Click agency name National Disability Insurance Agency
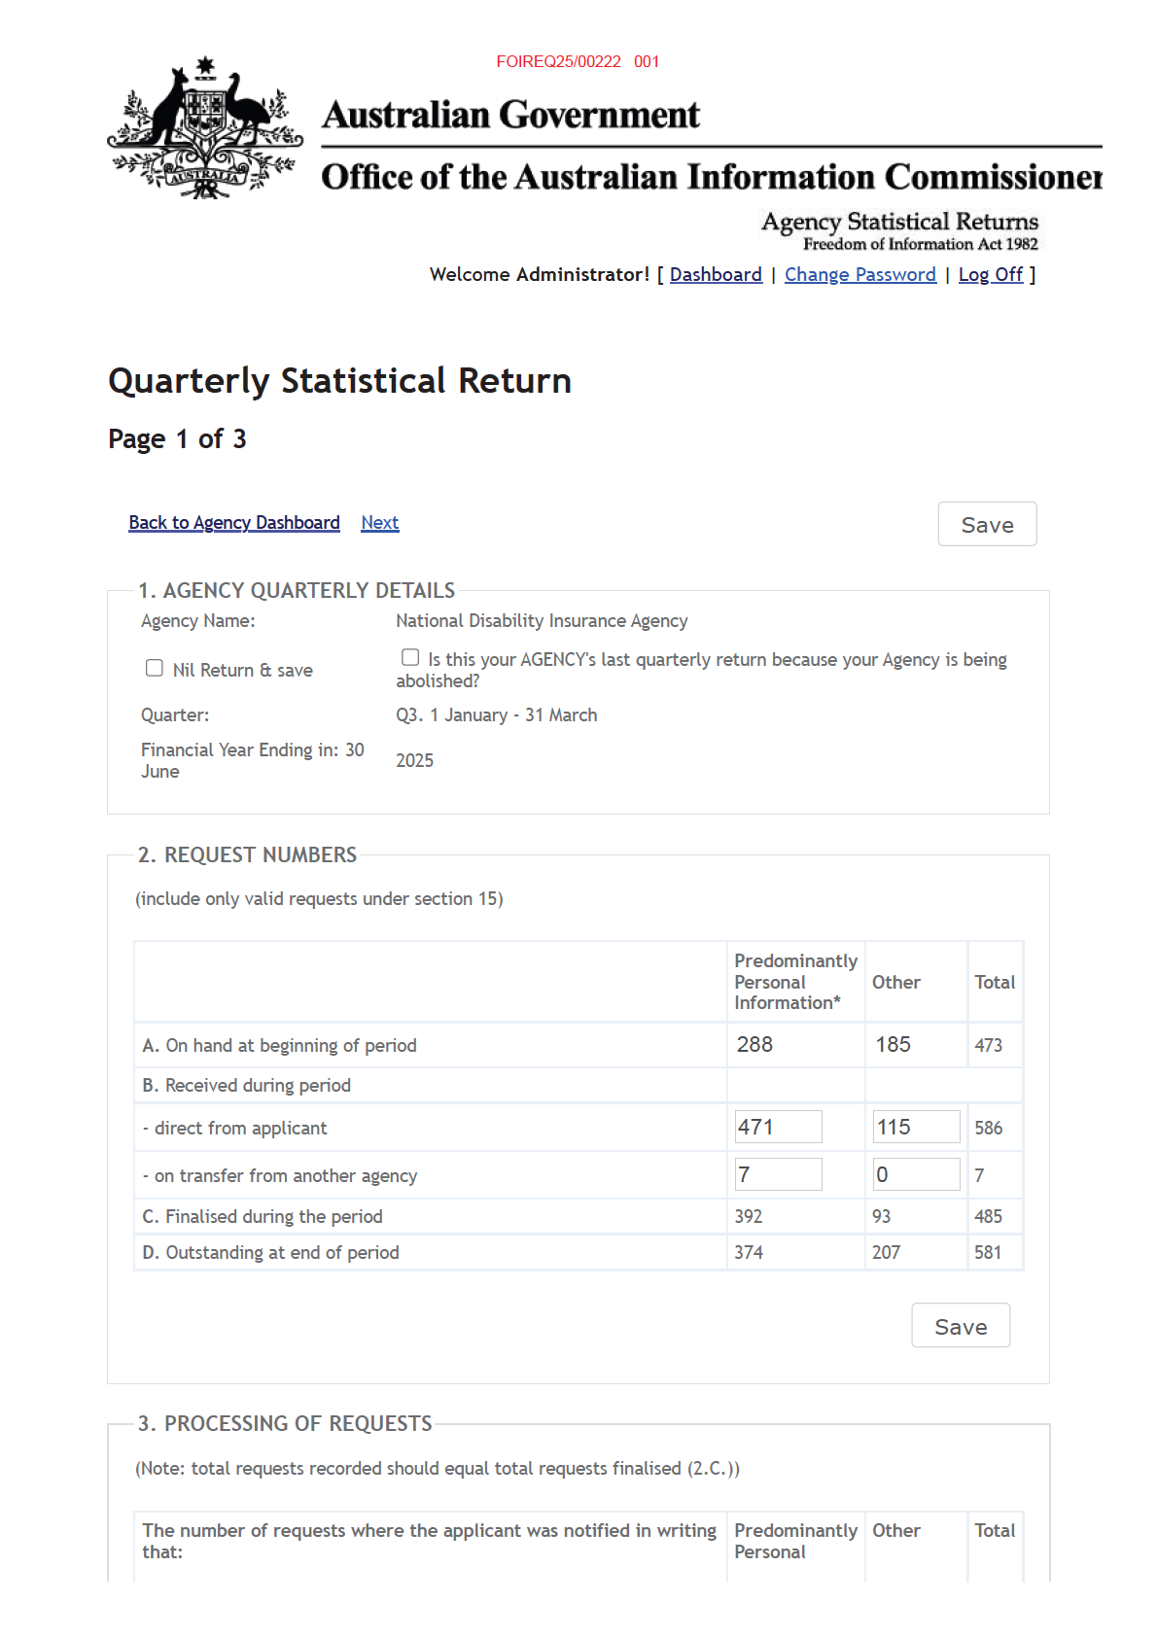The image size is (1157, 1637). tap(542, 620)
